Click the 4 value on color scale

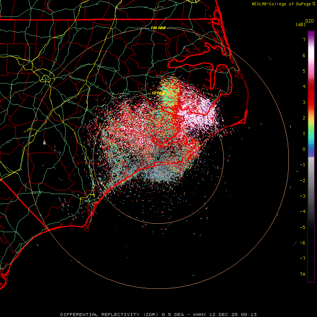[304, 87]
